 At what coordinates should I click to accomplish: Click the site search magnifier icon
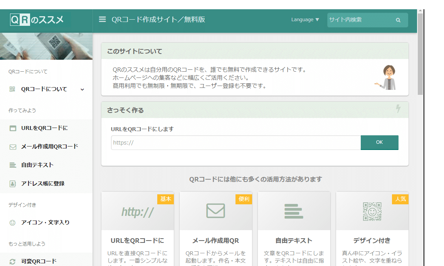tap(398, 20)
